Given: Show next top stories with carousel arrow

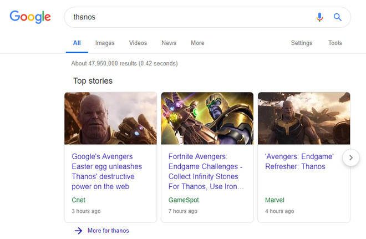Looking at the screenshot, I should click(x=350, y=158).
